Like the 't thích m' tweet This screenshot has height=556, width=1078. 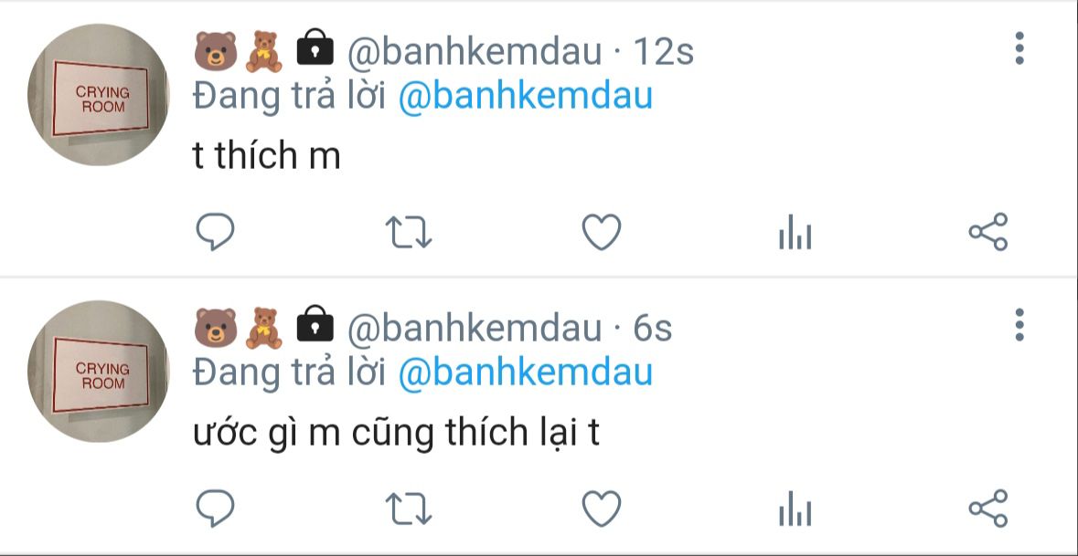tap(602, 232)
